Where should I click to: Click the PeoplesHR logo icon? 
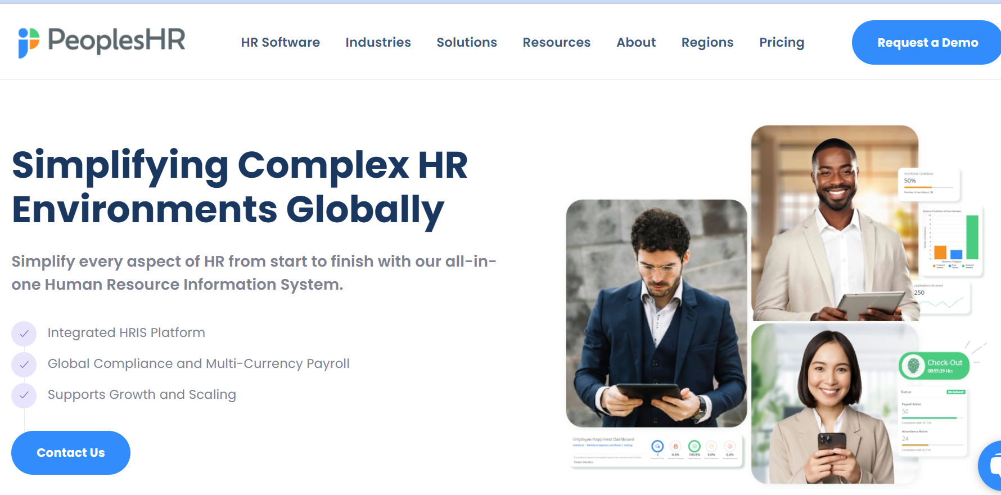pos(28,42)
